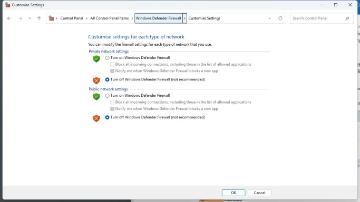Open the recent locations chevron
The height and width of the screenshot is (202, 360).
tap(30, 18)
